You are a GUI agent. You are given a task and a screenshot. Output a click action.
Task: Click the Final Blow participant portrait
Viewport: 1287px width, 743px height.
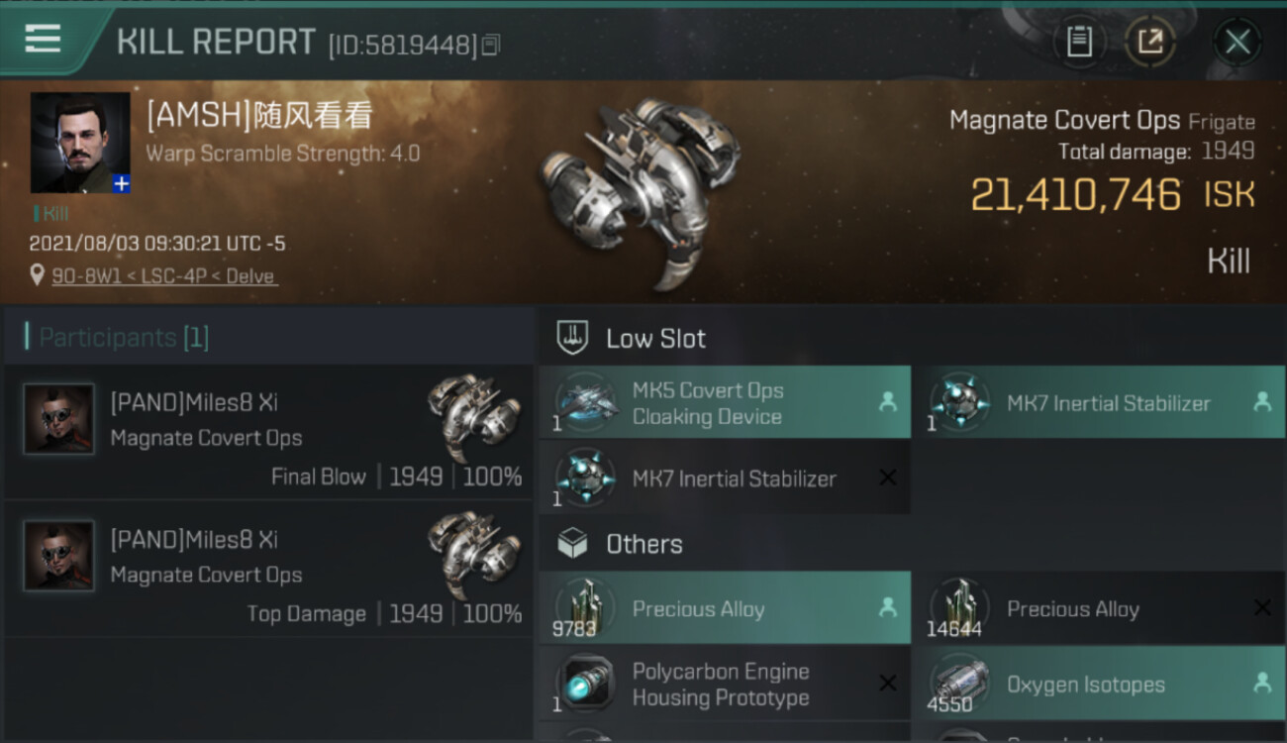tap(59, 419)
